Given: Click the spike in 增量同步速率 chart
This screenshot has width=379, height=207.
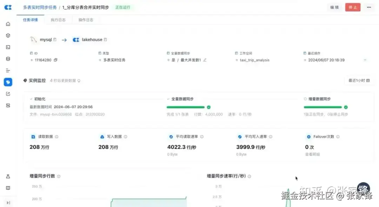Looking at the screenshot, I should (288, 197).
